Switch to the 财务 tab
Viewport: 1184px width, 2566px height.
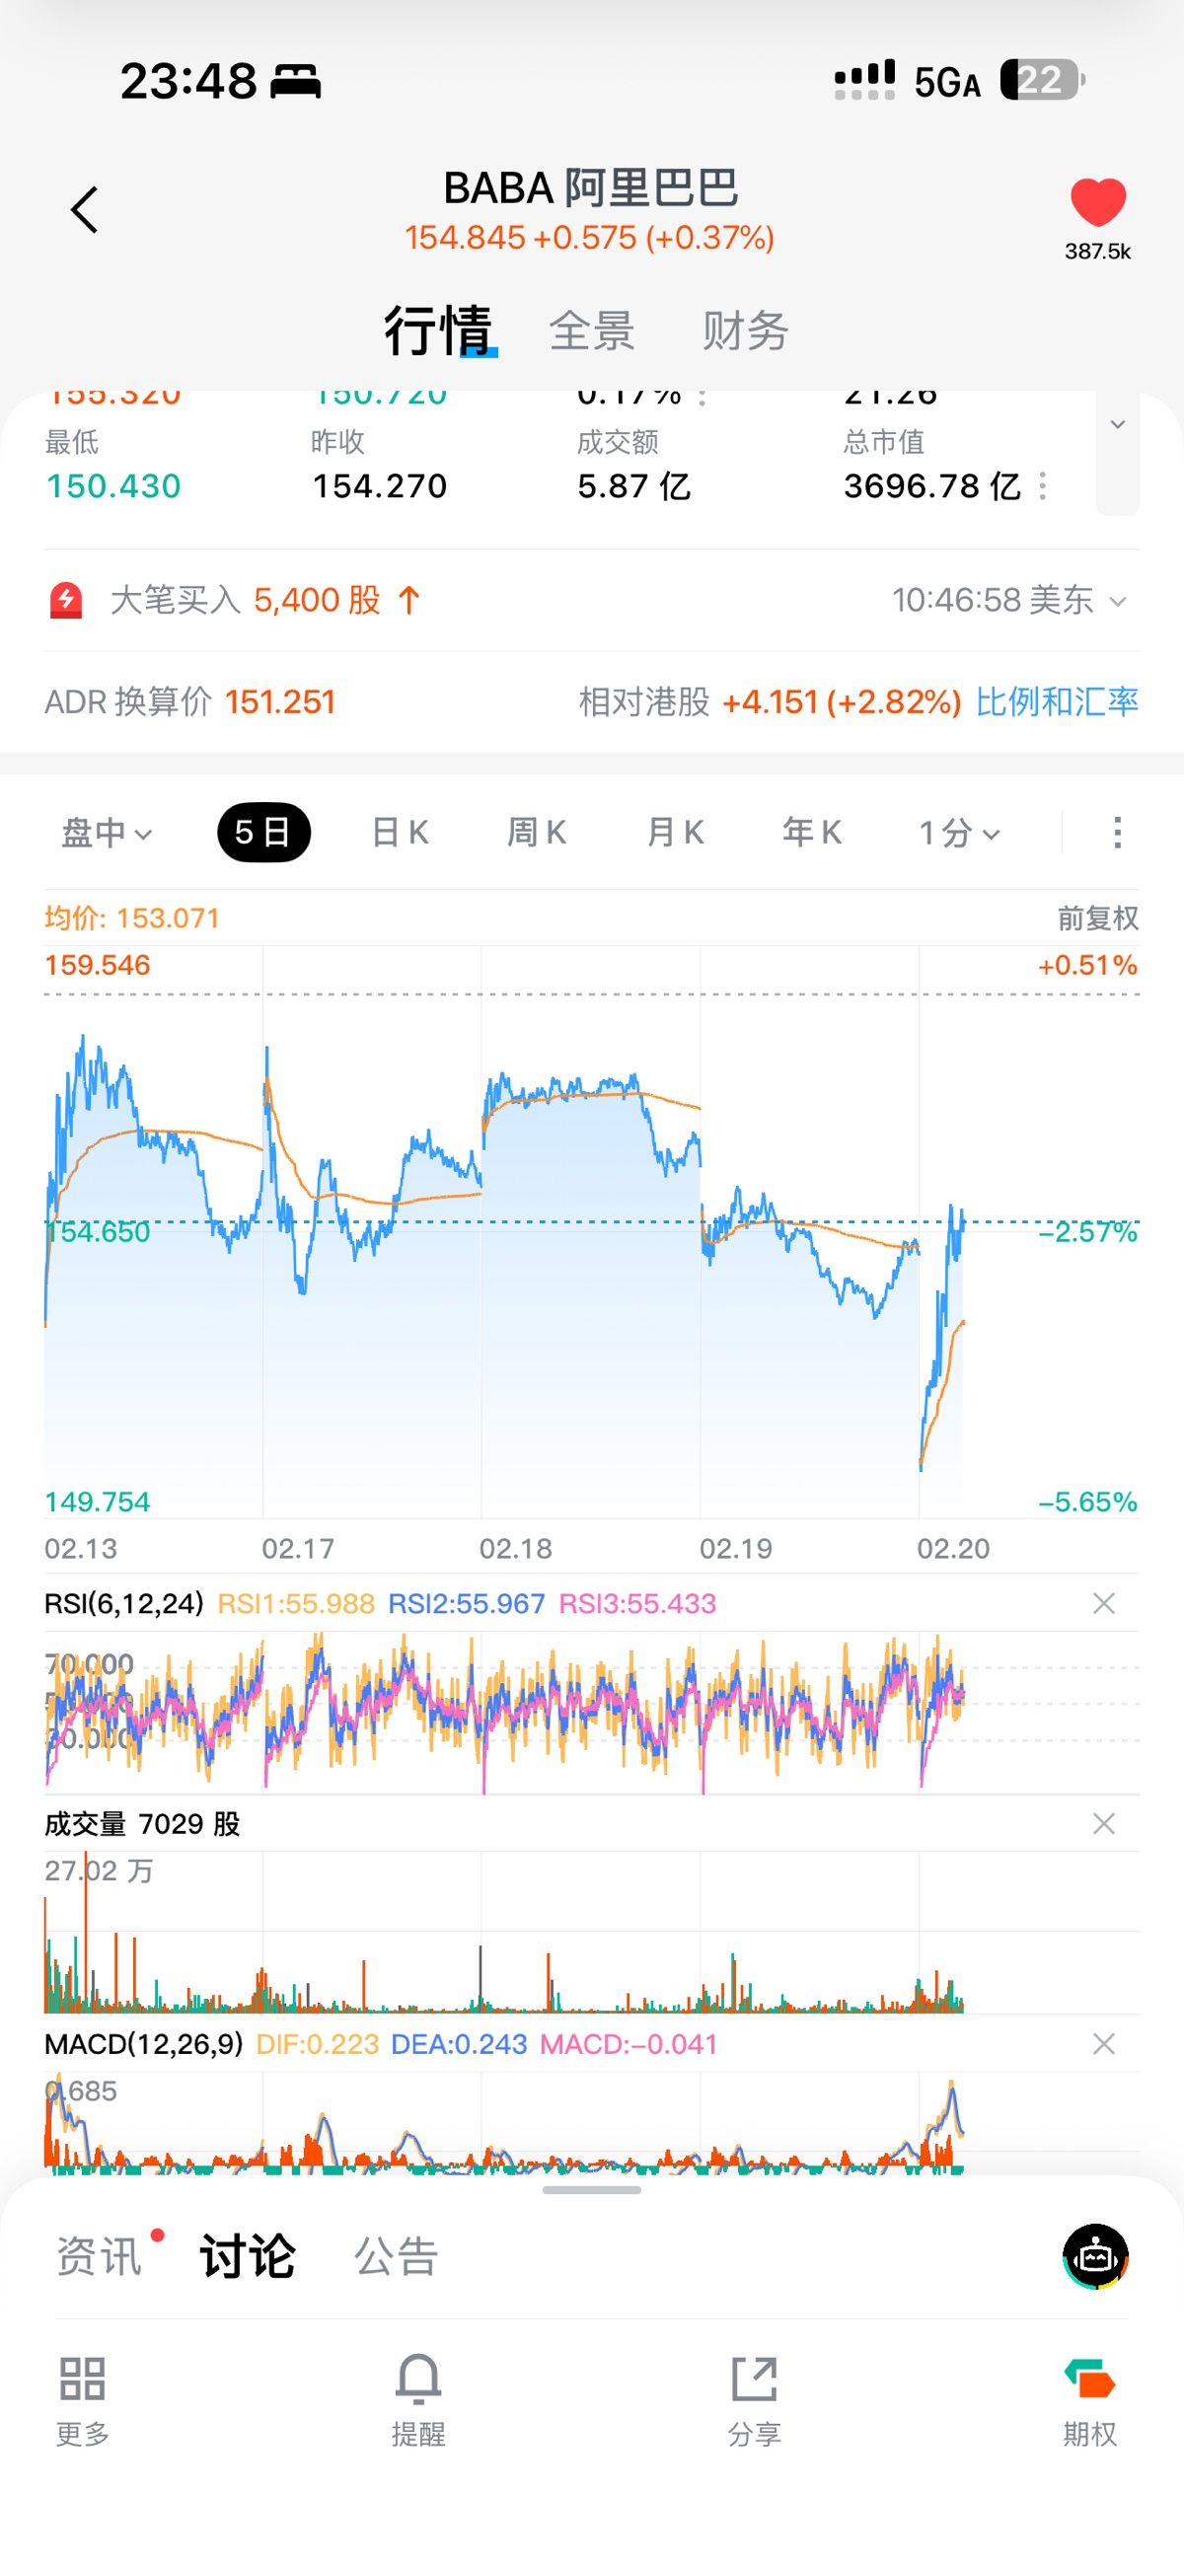point(745,330)
